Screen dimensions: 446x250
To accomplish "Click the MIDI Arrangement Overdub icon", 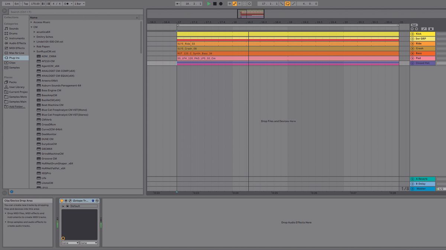I will pyautogui.click(x=230, y=3).
